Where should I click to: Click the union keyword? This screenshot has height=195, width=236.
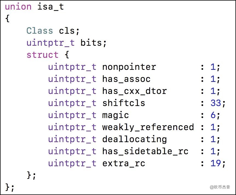[x=18, y=7]
